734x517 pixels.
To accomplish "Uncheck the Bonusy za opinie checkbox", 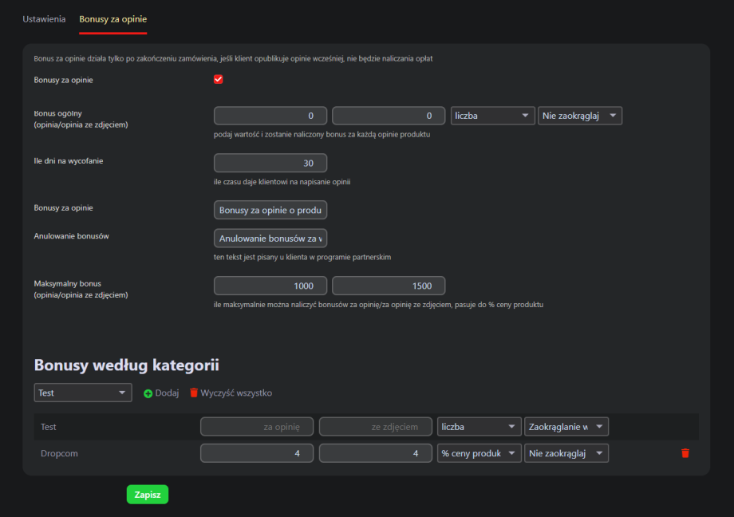I will (x=219, y=80).
